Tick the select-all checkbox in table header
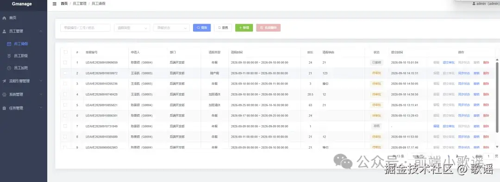This screenshot has height=182, width=500. point(65,52)
